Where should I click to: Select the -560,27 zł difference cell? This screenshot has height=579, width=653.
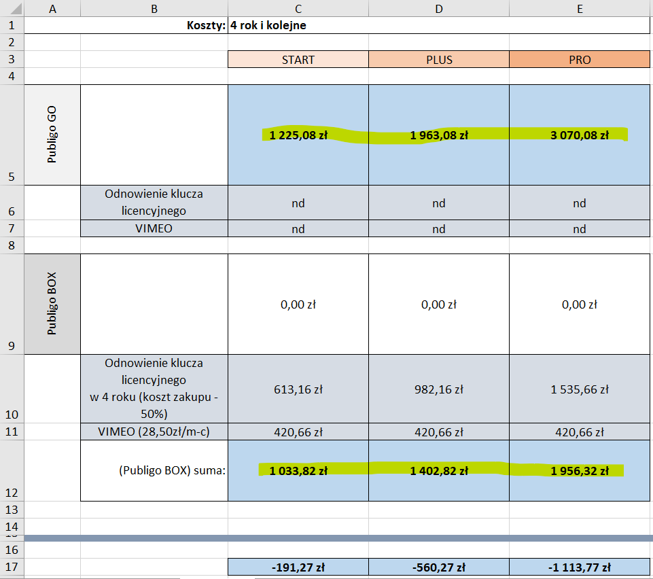tap(439, 567)
